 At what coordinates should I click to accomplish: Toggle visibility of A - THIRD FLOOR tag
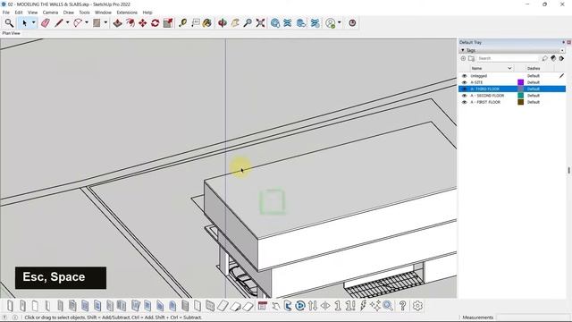(x=464, y=89)
